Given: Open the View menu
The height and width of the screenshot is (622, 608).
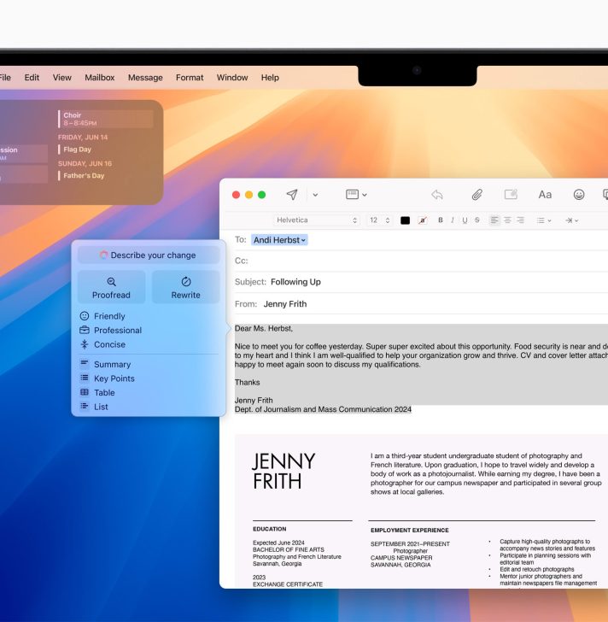Looking at the screenshot, I should click(62, 78).
